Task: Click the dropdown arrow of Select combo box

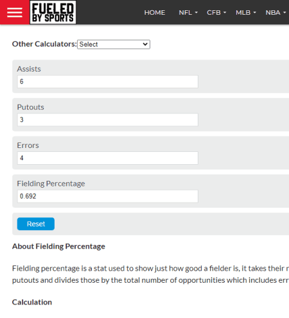Action: point(145,44)
